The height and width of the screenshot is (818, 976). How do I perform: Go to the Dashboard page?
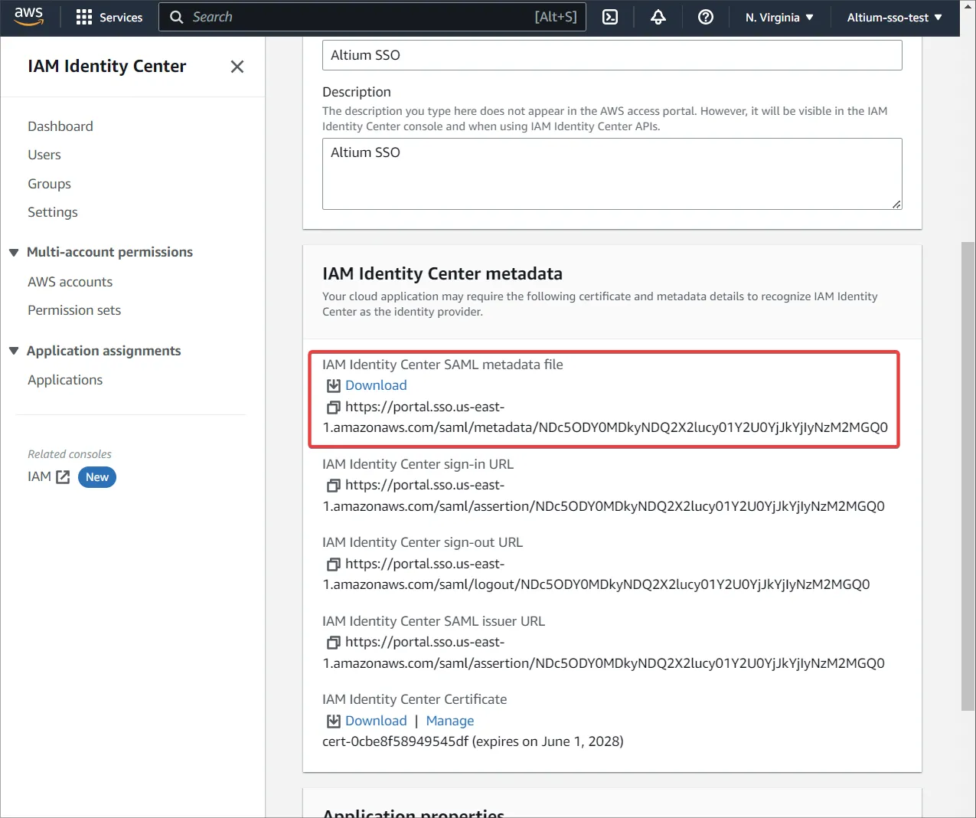point(60,126)
